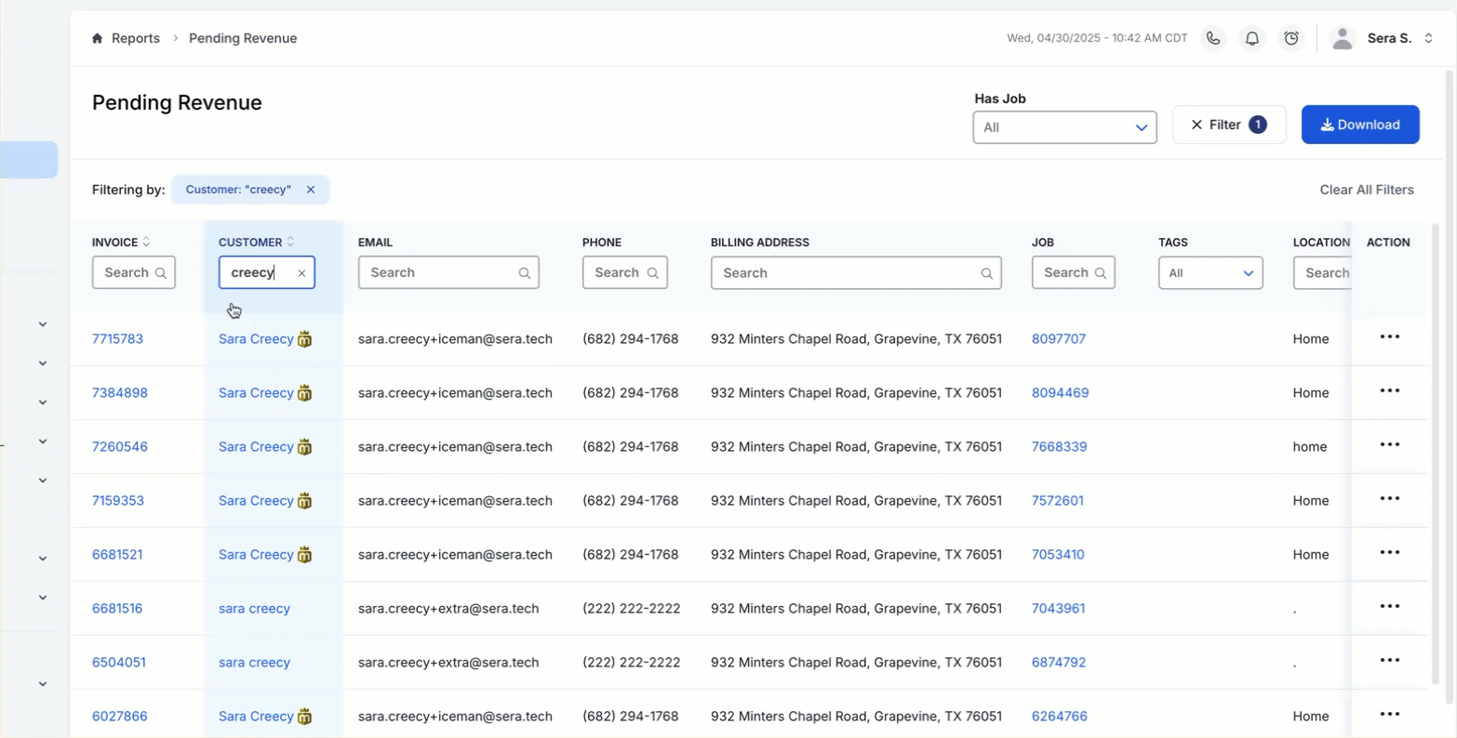Open action menu for invoice 6027866
Viewport: 1457px width, 738px height.
1390,714
